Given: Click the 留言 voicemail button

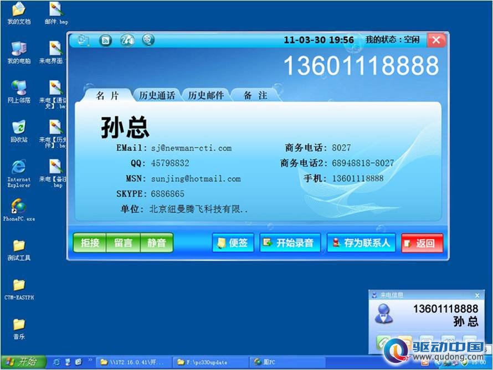Looking at the screenshot, I should (123, 243).
